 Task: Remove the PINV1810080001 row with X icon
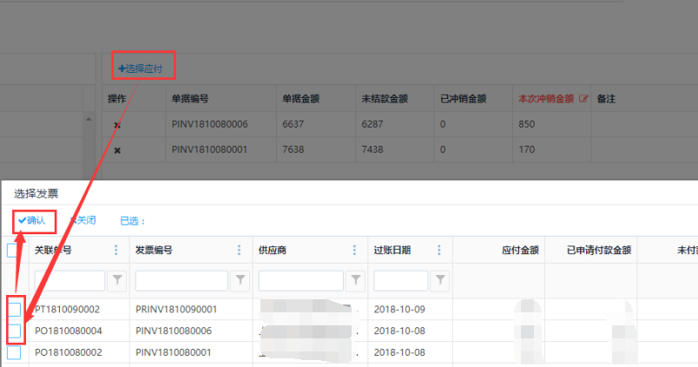pos(117,150)
